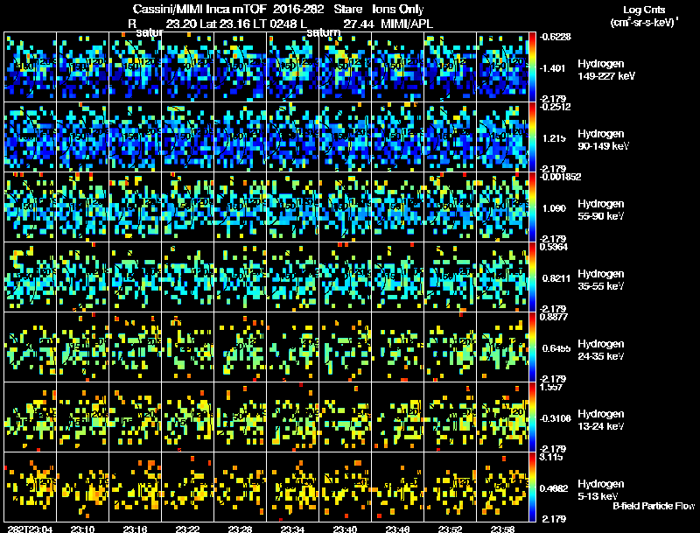Click the MIMI/APL label in the header

pyautogui.click(x=407, y=24)
